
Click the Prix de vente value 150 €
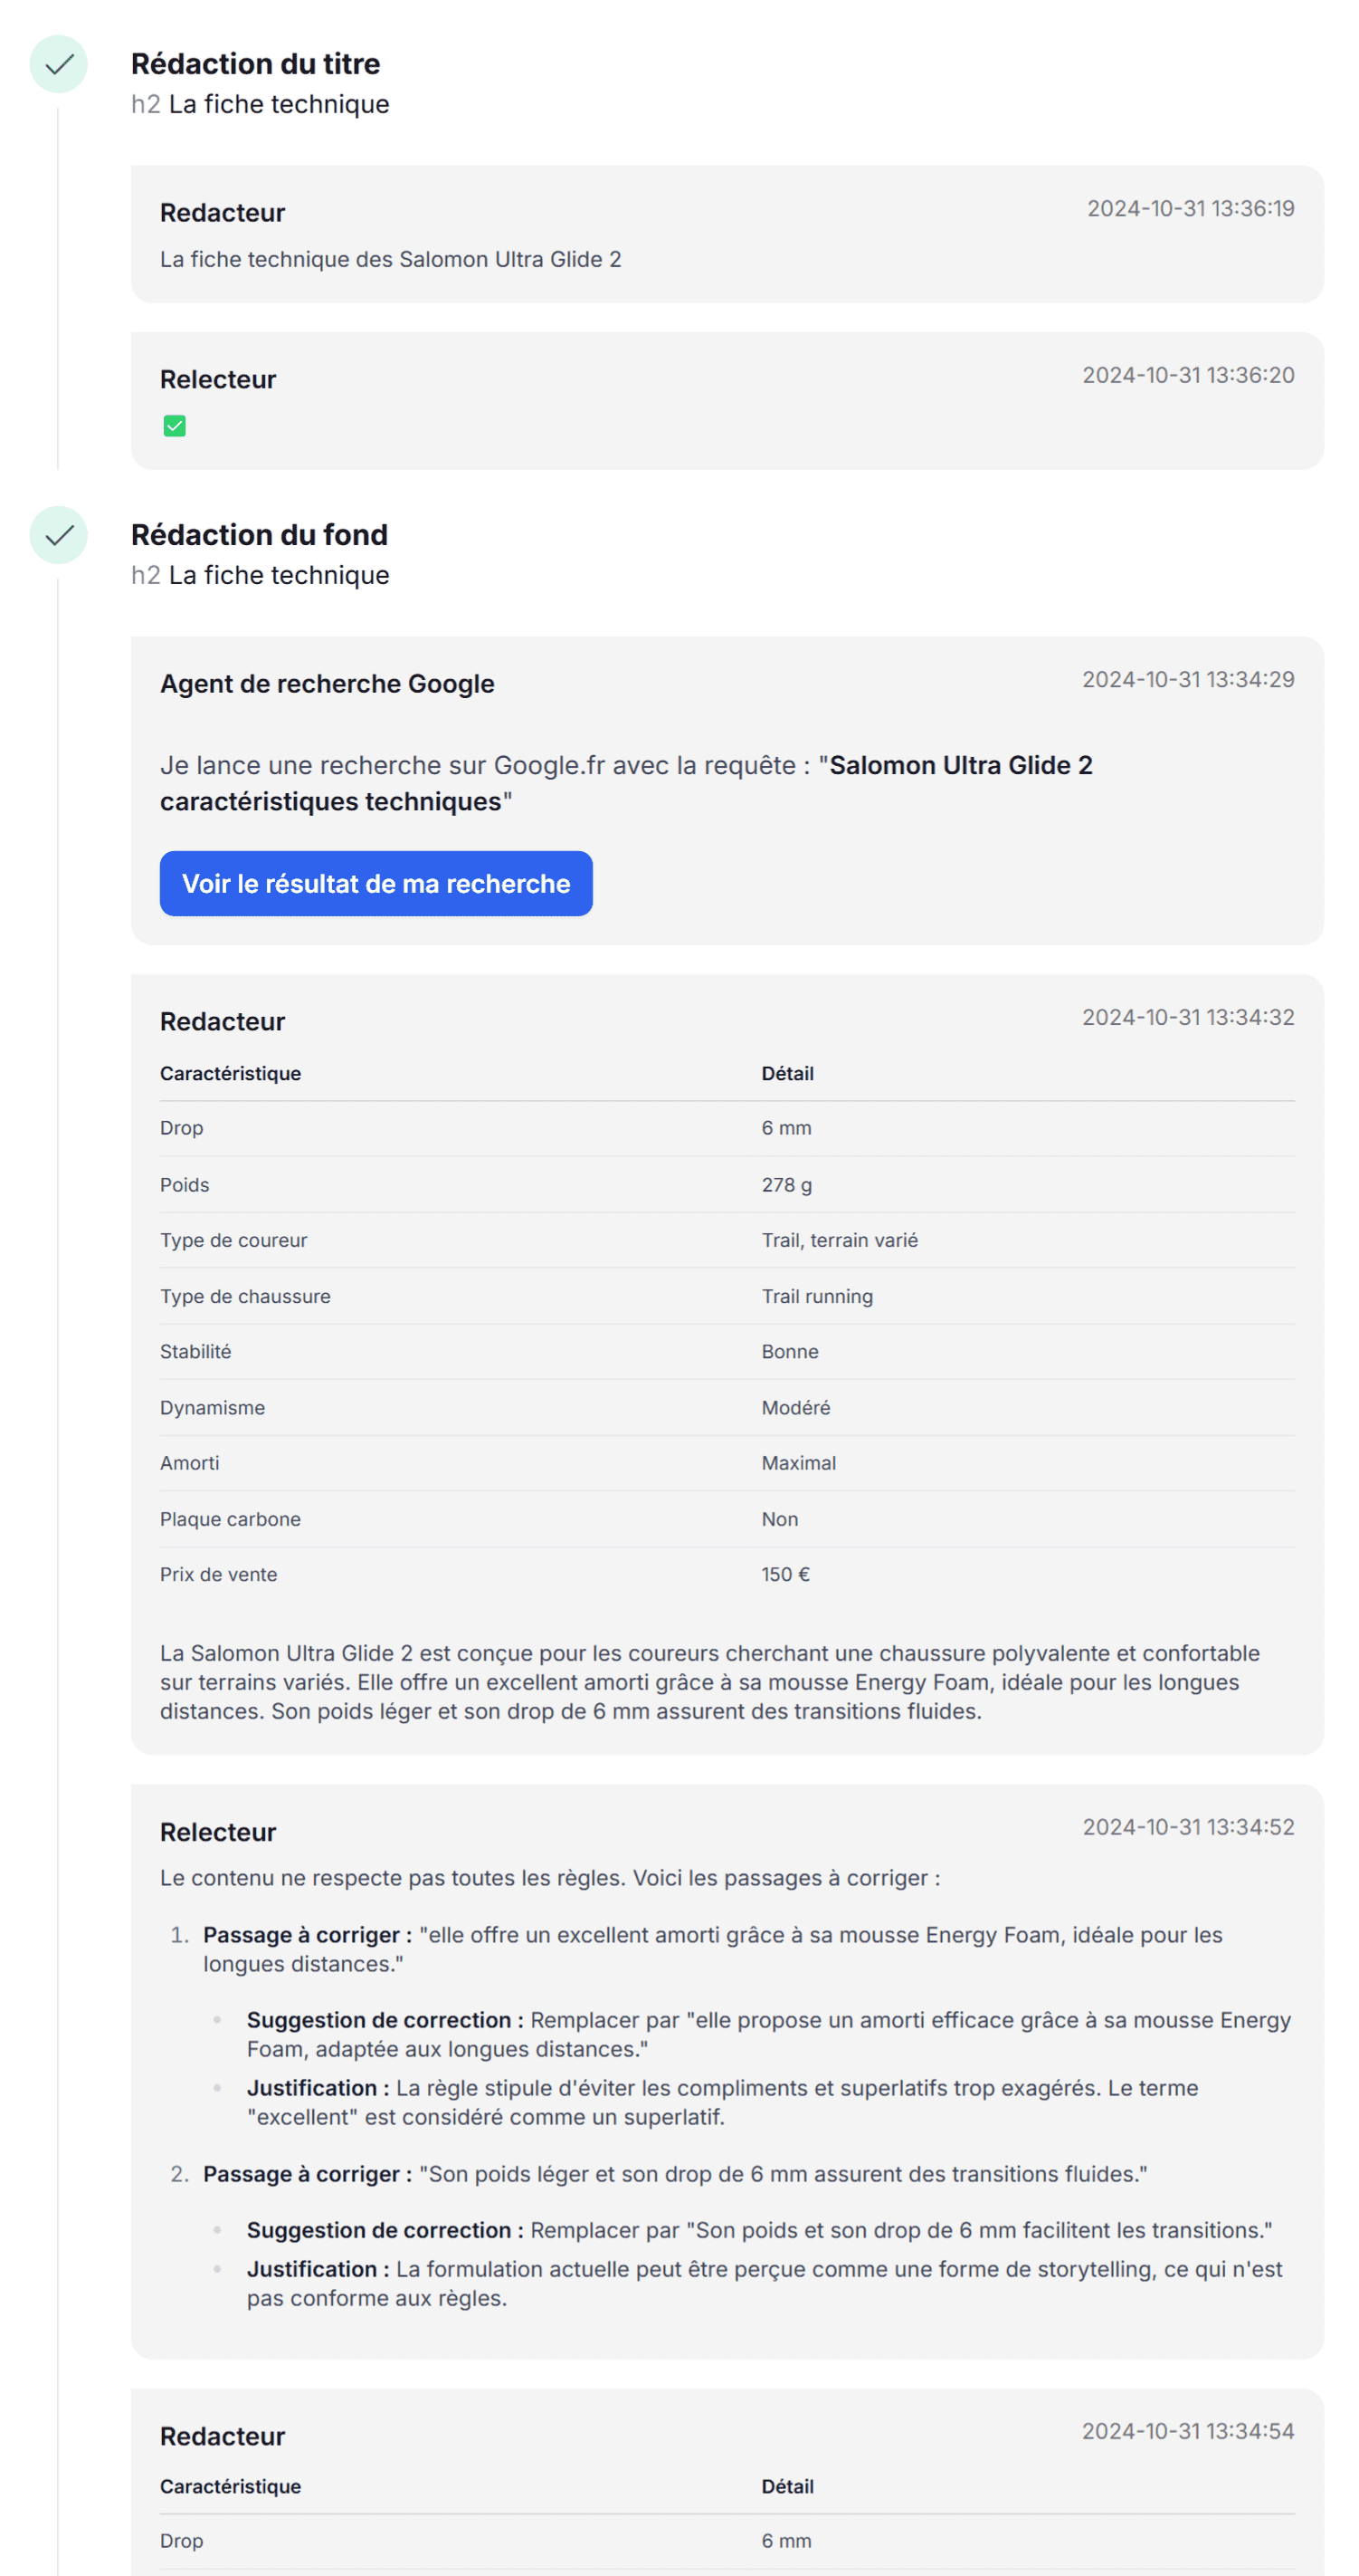tap(785, 1575)
